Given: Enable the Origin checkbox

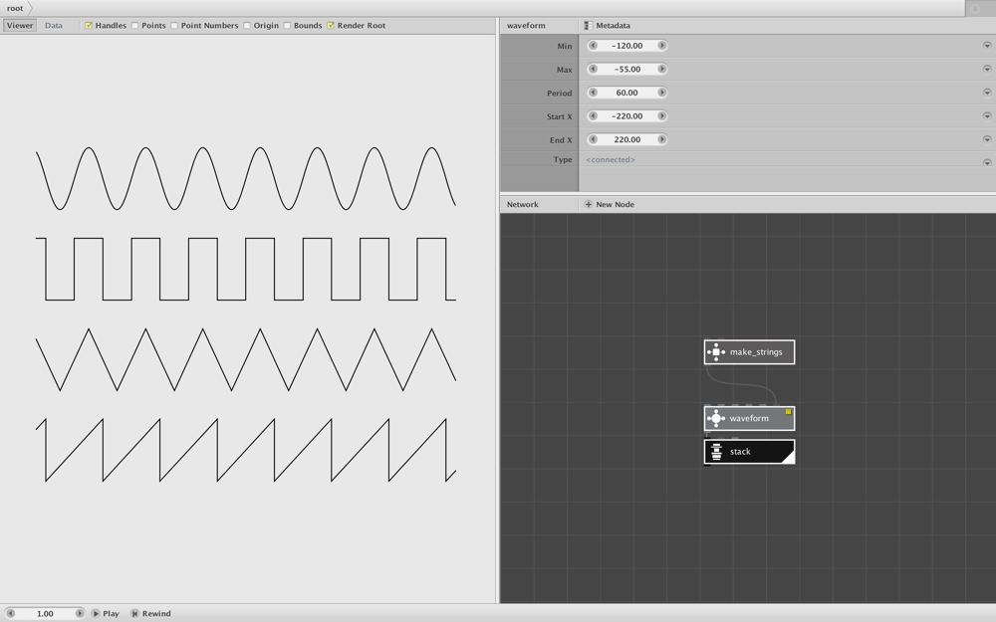Looking at the screenshot, I should [246, 26].
